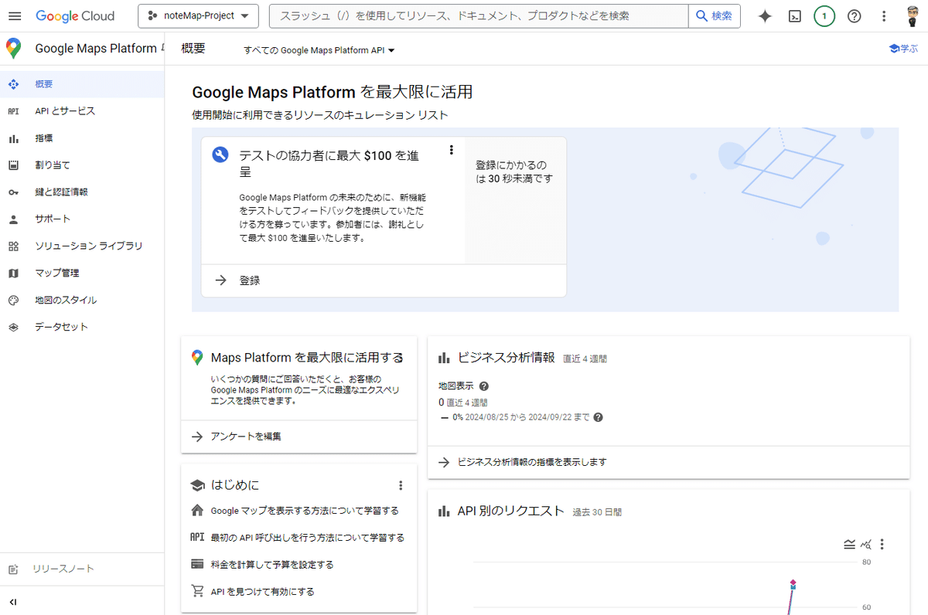Screen dimensions: 928x615
Task: Click the Google Maps Platform pin logo
Action: click(13, 49)
